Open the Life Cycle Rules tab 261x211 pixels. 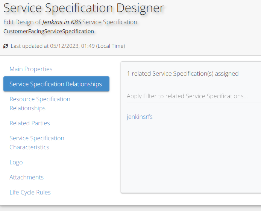pos(30,192)
